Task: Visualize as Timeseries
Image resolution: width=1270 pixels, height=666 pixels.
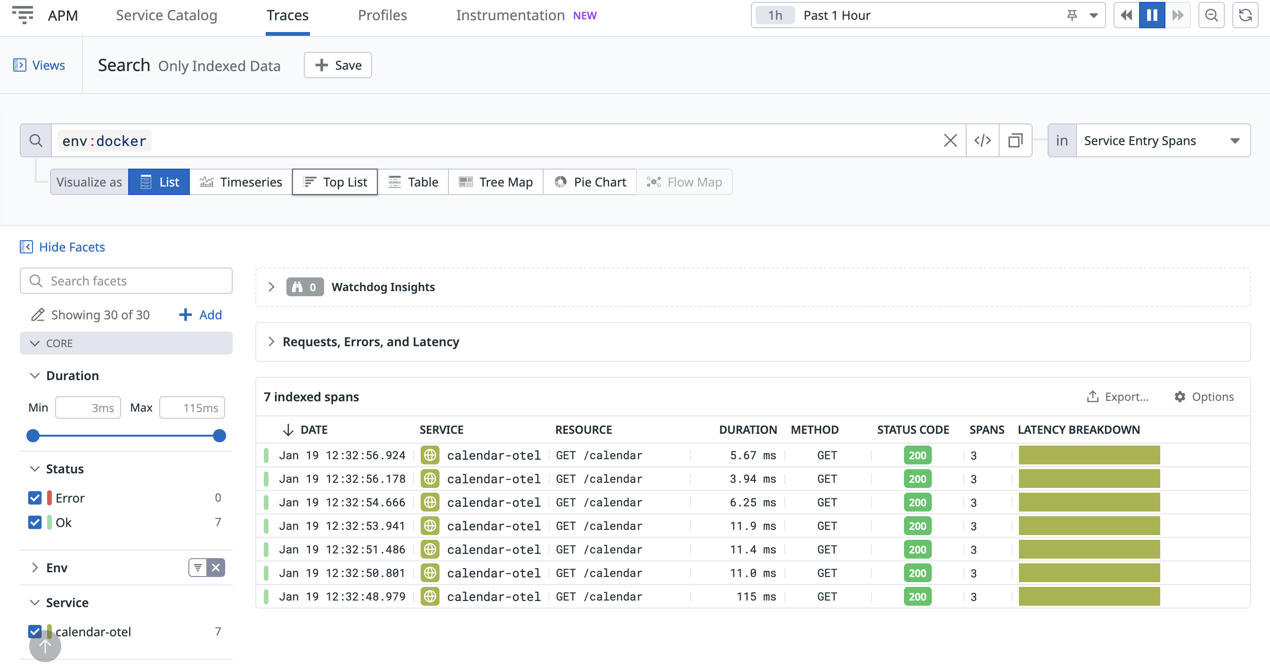Action: (241, 182)
